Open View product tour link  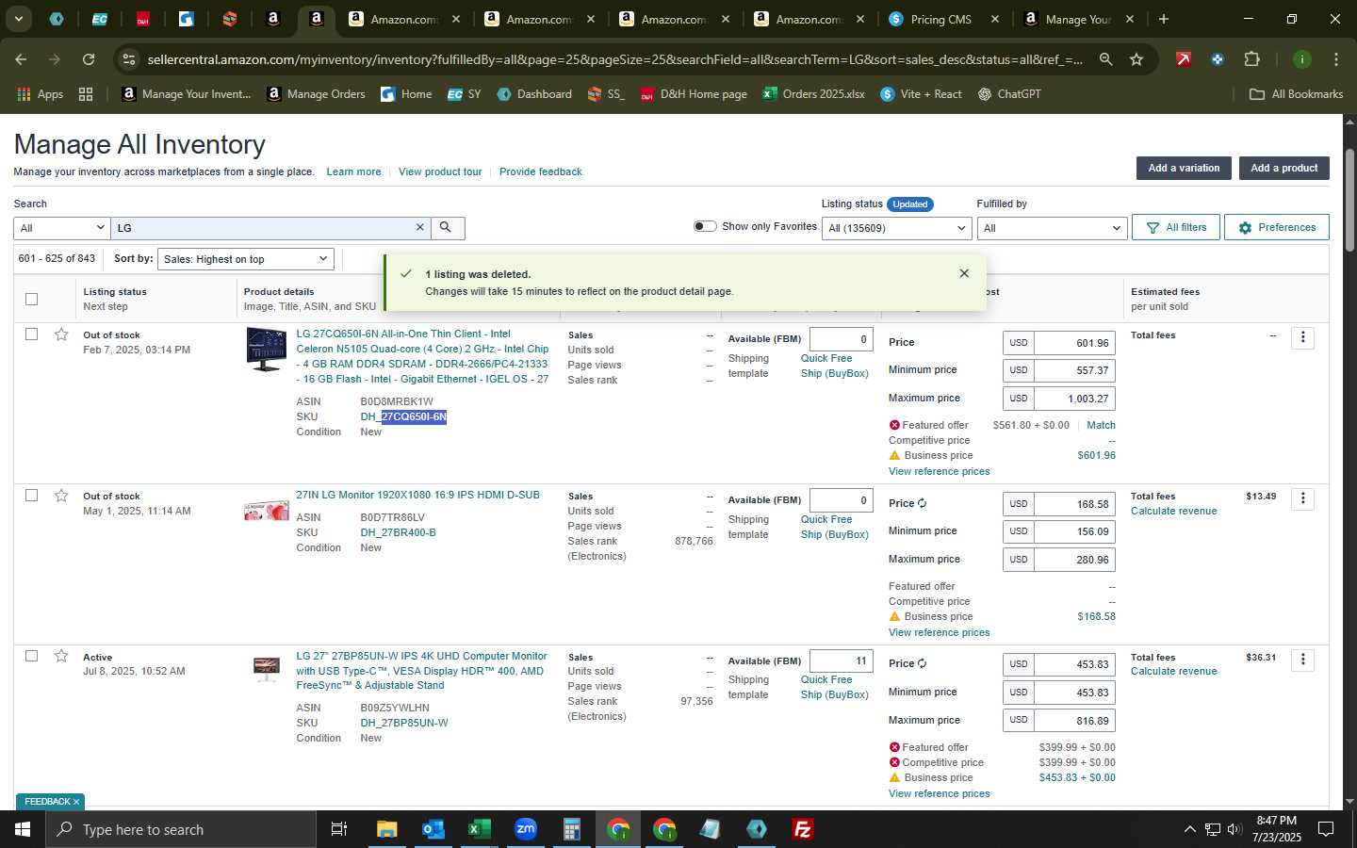[440, 171]
